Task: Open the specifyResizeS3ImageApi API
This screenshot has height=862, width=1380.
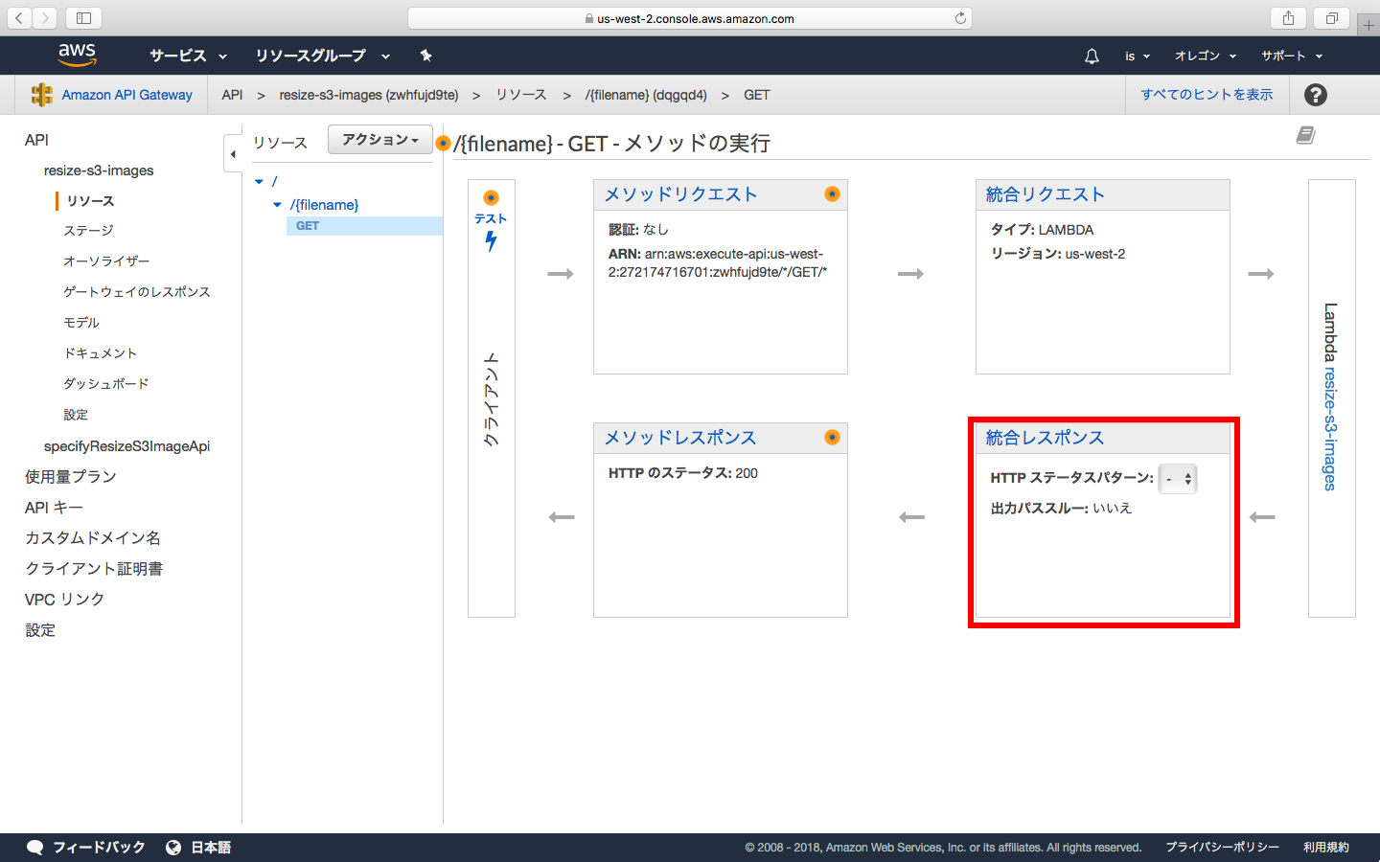Action: coord(126,446)
